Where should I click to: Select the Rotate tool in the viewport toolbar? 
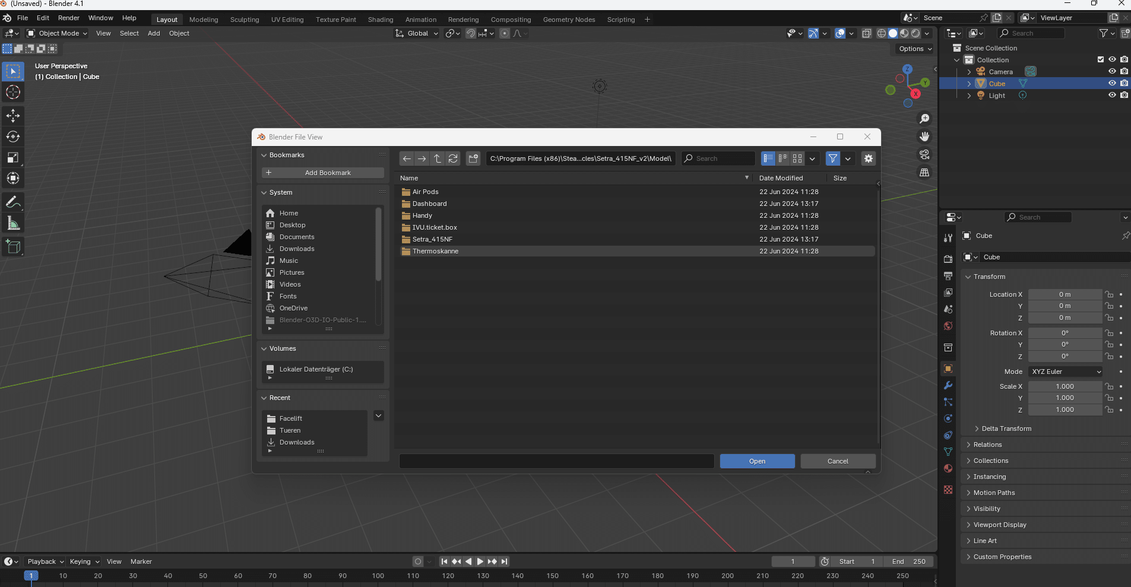[x=13, y=137]
